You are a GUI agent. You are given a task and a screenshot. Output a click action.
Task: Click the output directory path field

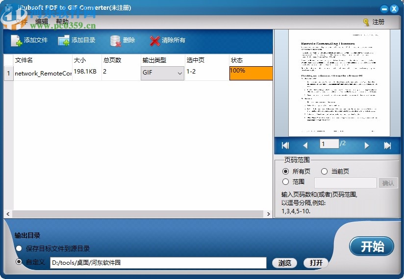point(158,263)
